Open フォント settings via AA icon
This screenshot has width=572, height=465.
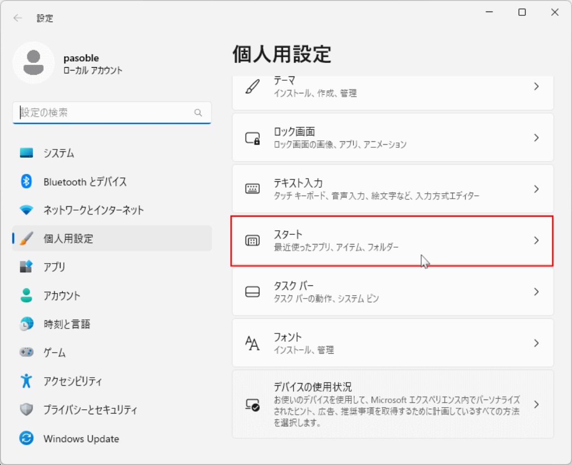pos(252,343)
